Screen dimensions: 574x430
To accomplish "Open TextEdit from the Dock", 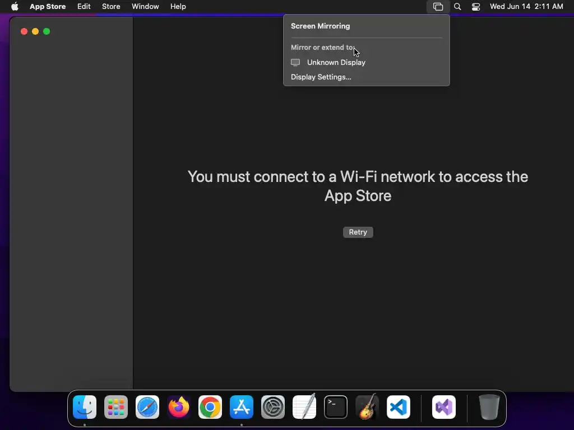I will [304, 406].
